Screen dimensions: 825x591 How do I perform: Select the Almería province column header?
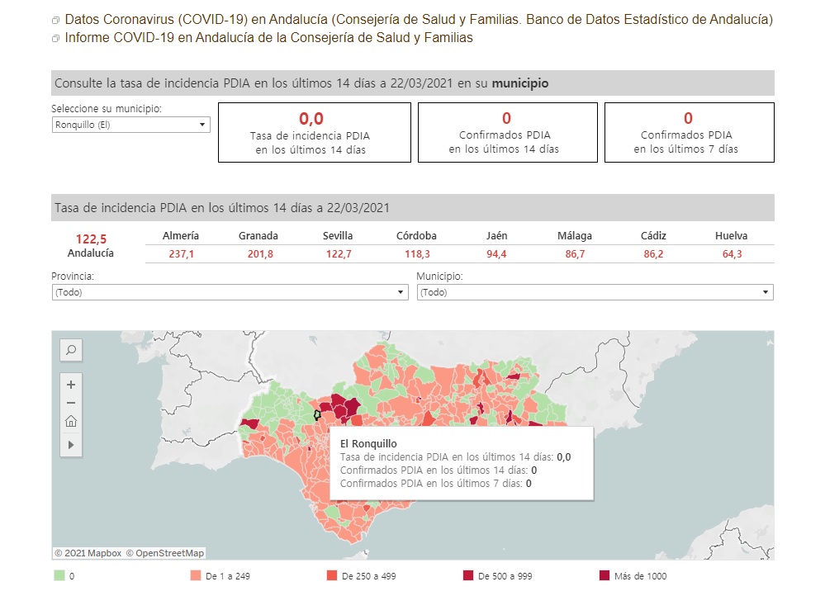click(181, 235)
